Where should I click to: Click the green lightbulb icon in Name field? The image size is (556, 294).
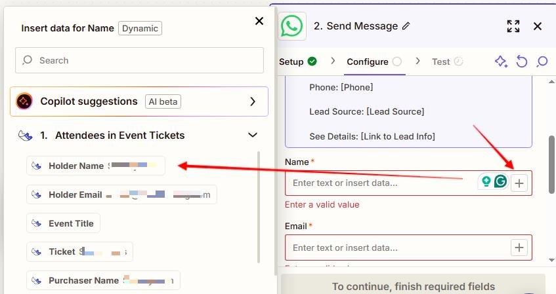click(486, 182)
